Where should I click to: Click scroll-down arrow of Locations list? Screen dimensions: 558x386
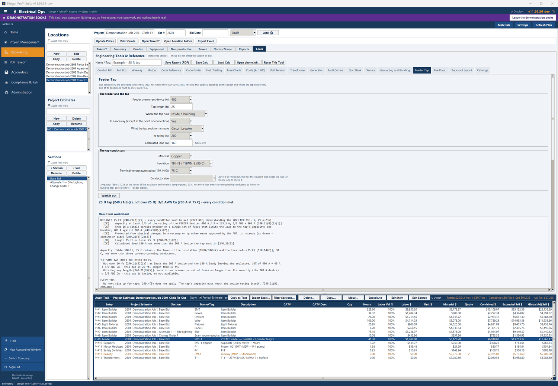pyautogui.click(x=89, y=92)
